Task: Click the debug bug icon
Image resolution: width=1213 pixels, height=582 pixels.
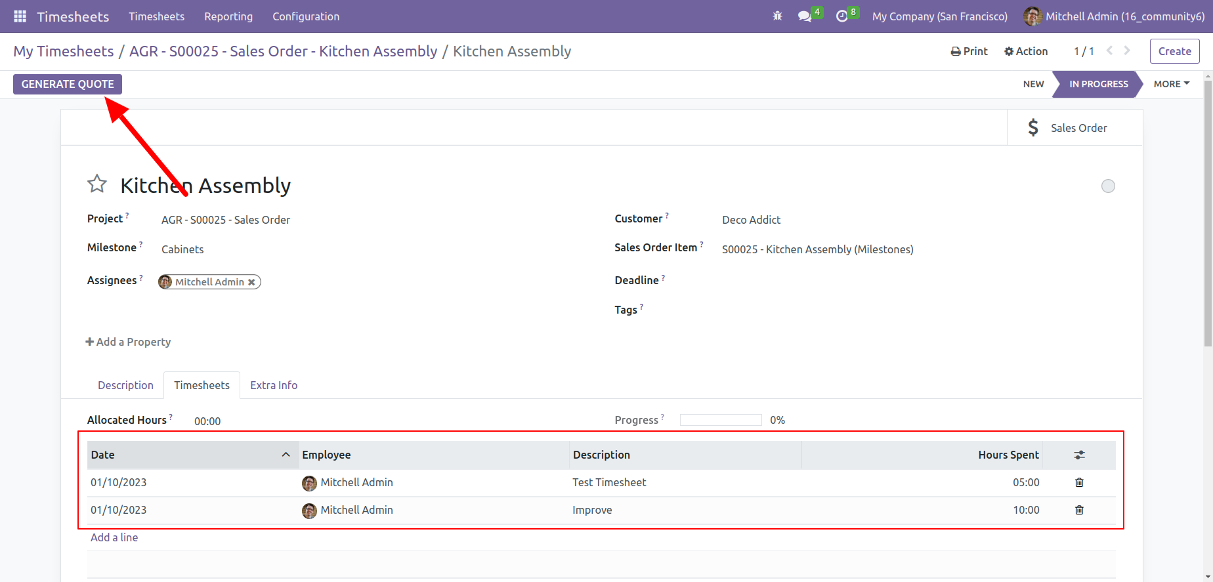Action: [778, 16]
